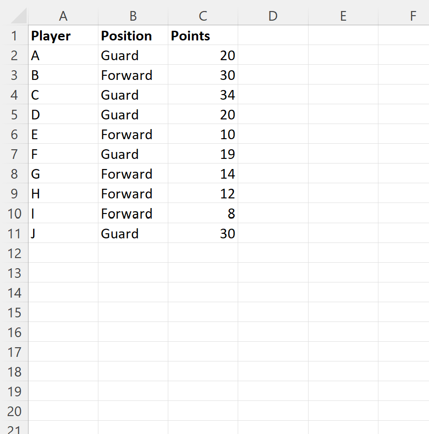Click empty cell A12 below player J
The height and width of the screenshot is (434, 429).
tap(63, 253)
